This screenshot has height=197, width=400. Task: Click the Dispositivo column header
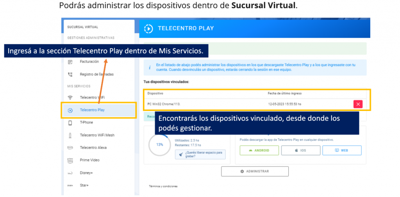click(155, 93)
